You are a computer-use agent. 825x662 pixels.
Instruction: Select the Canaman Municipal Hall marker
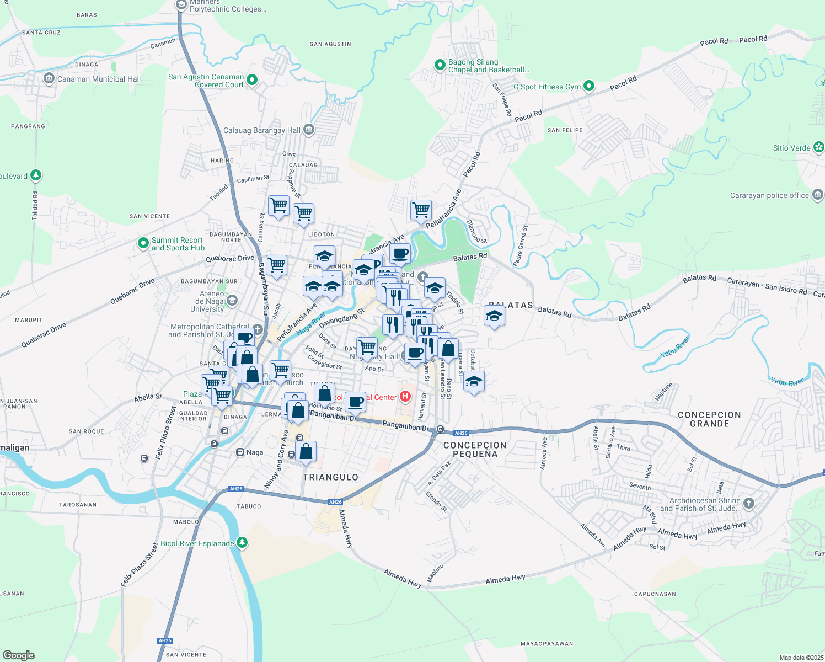[x=49, y=78]
